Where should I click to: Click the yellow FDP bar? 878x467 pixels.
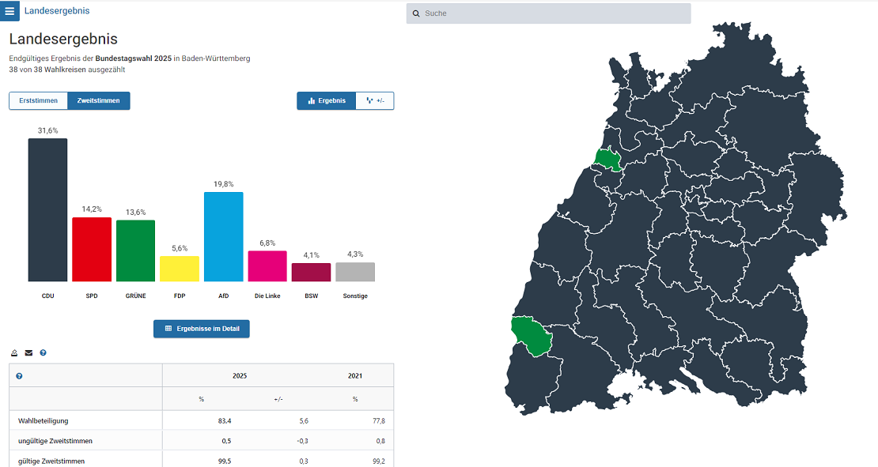180,269
